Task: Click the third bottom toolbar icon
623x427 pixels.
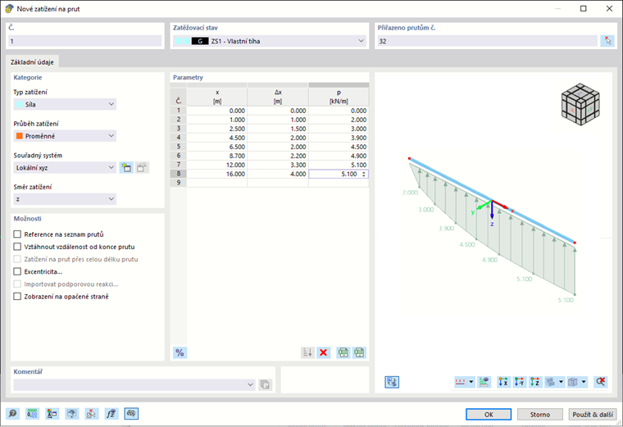Action: coord(52,414)
